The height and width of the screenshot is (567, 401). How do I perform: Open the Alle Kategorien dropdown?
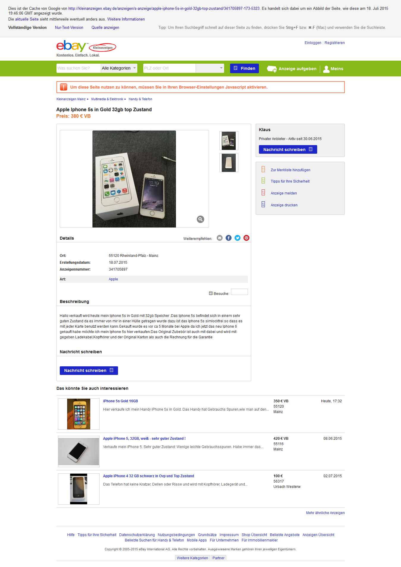(x=119, y=68)
